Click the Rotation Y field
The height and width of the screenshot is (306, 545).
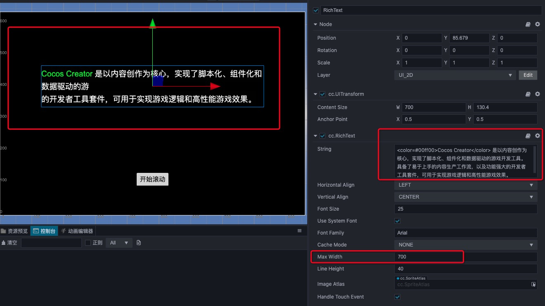(x=469, y=50)
